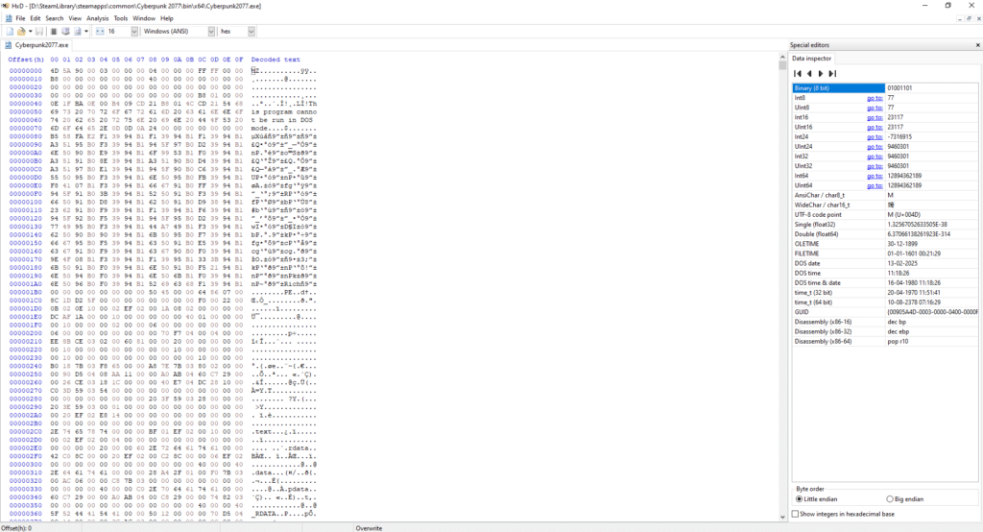Click the go to link for Int8

point(874,98)
